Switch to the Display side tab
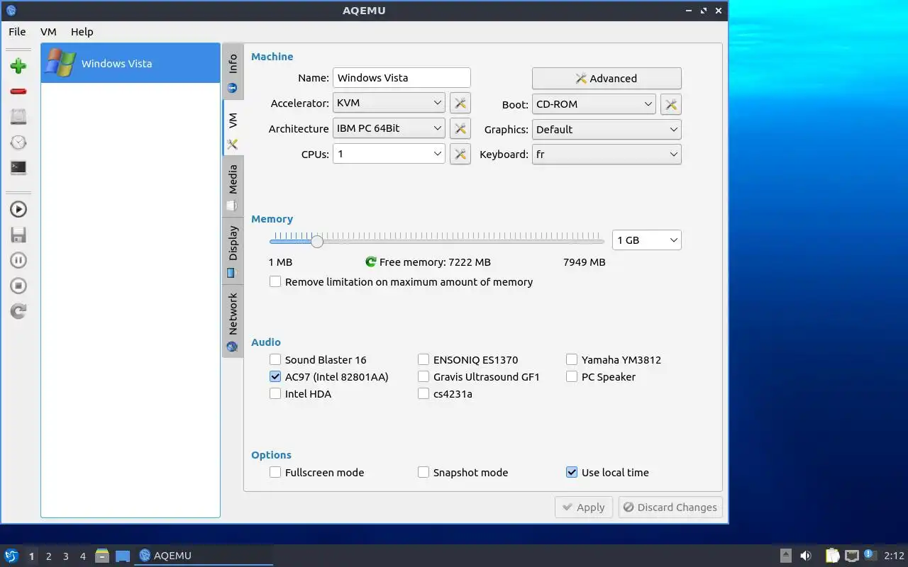The height and width of the screenshot is (567, 908). coord(232,251)
